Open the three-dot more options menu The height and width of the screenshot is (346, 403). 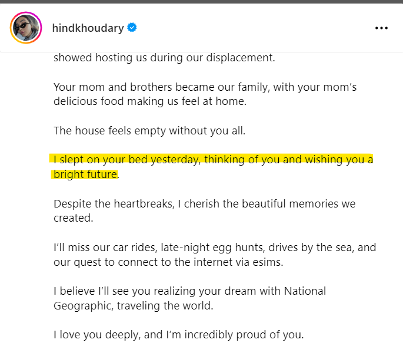[x=381, y=28]
